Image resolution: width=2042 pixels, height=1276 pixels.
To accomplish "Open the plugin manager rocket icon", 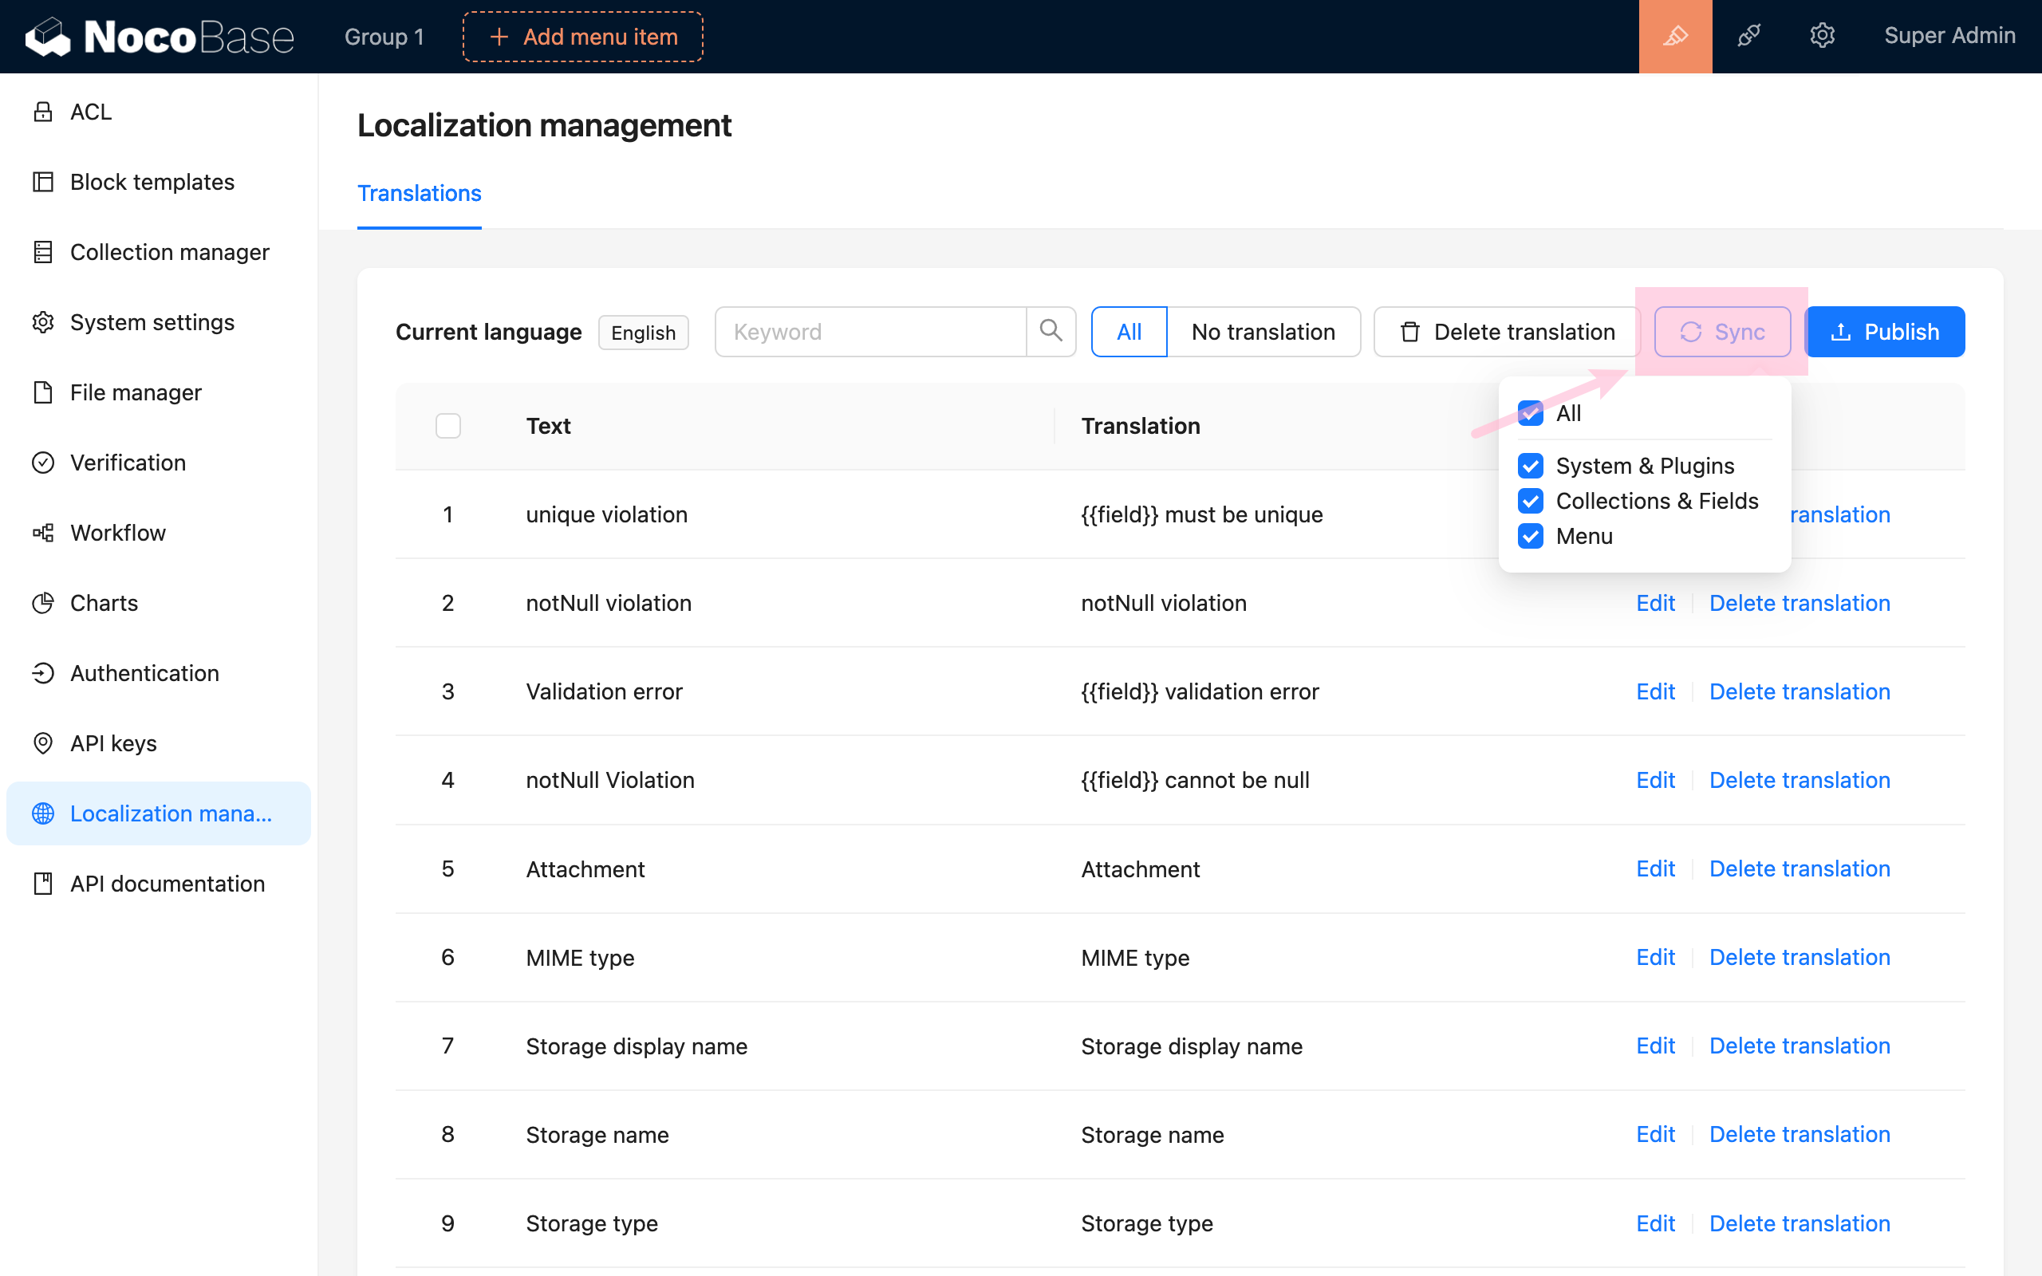I will coord(1748,37).
